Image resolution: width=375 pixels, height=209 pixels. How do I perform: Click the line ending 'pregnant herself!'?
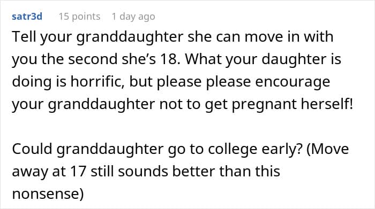coord(183,104)
